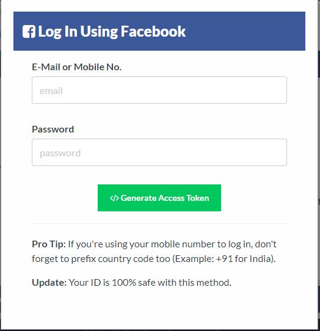Click the horizontal divider below the button
The image size is (320, 331).
(159, 224)
